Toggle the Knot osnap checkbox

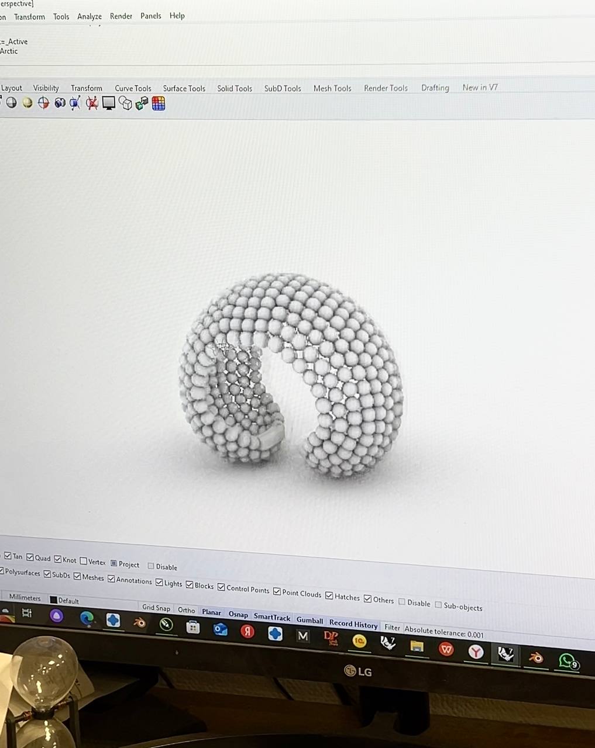[57, 559]
